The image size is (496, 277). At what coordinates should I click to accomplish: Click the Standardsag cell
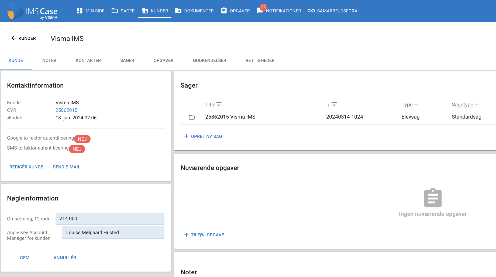point(467,117)
